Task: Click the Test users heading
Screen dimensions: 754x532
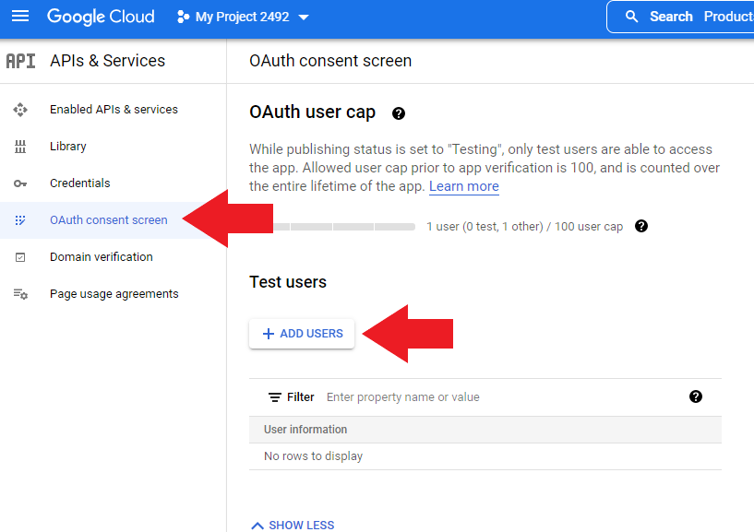Action: coord(288,282)
